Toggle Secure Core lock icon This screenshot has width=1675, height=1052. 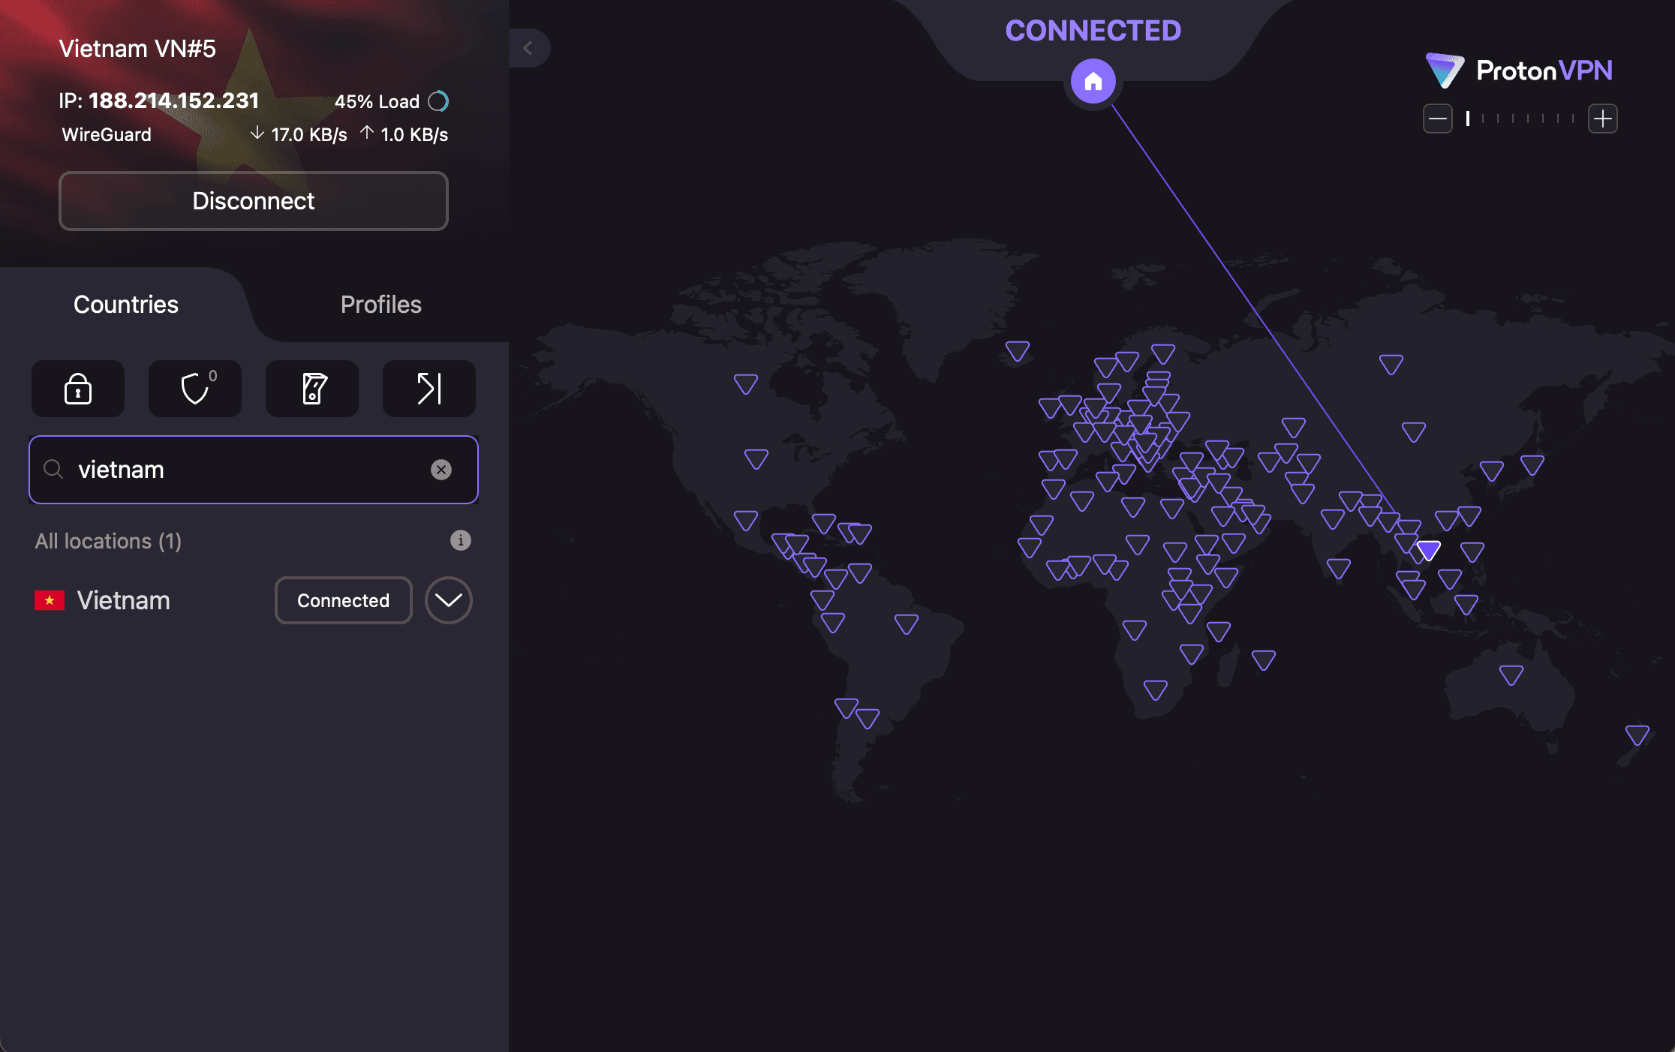click(78, 389)
